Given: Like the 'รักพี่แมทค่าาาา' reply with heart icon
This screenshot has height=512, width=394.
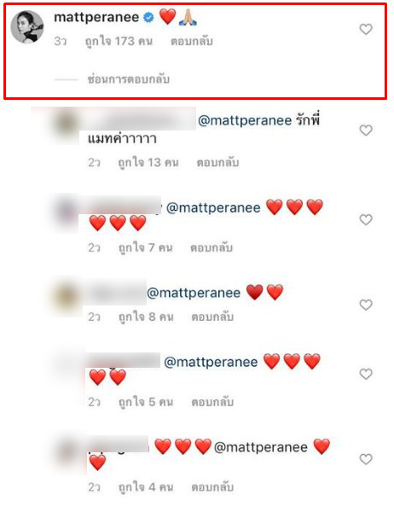Looking at the screenshot, I should pos(366,131).
